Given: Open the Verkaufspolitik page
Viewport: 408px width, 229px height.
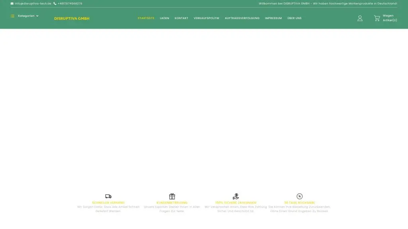Looking at the screenshot, I should [206, 18].
